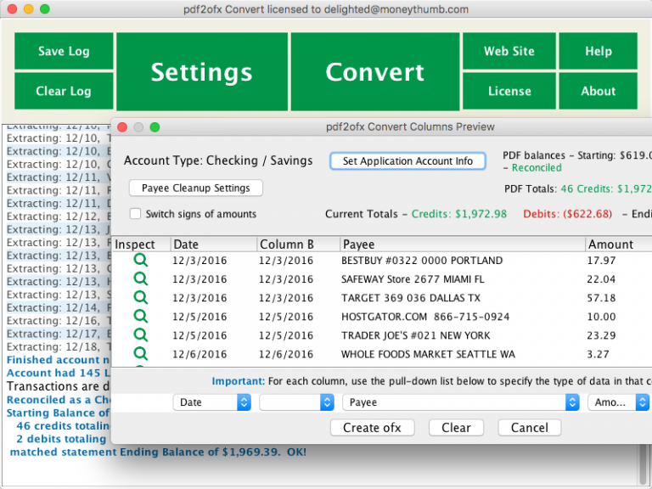Open the Web Site button

point(509,51)
